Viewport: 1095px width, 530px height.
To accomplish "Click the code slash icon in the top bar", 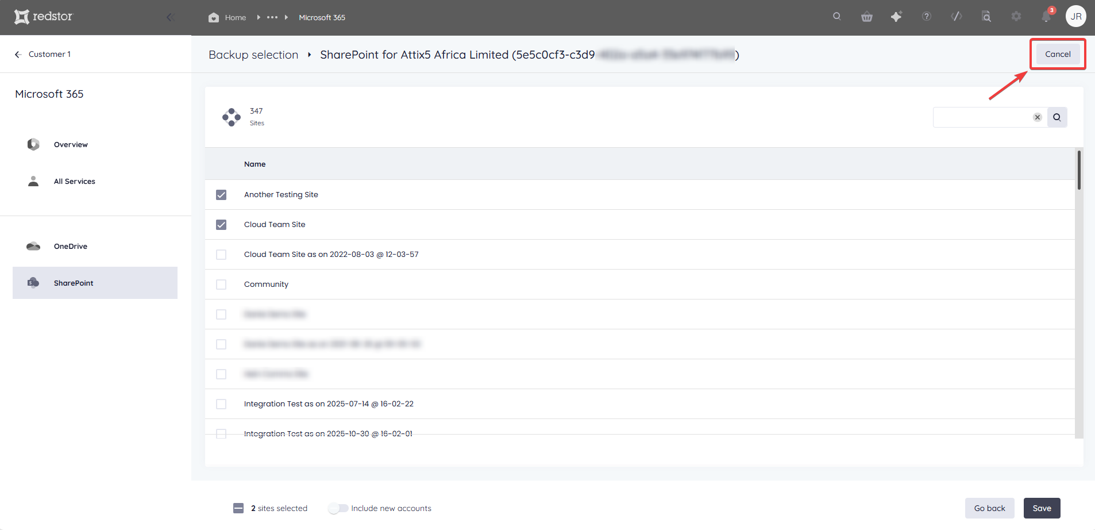I will [957, 17].
